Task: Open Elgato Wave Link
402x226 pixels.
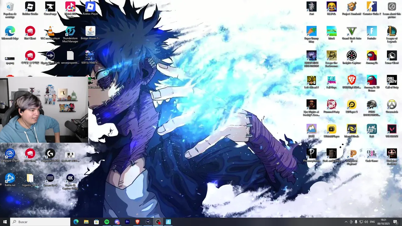Action: pyautogui.click(x=50, y=57)
